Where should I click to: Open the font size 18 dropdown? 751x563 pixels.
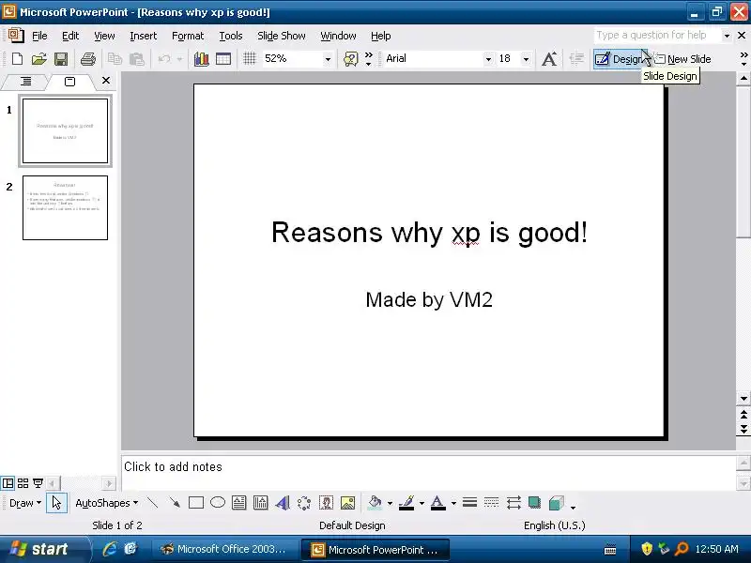[526, 59]
